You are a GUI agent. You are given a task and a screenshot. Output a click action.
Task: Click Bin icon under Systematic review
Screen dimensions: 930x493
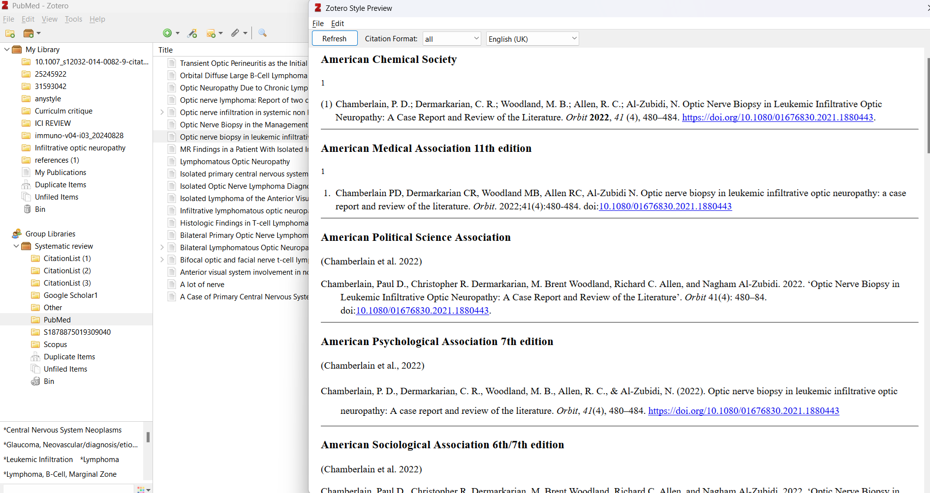35,381
